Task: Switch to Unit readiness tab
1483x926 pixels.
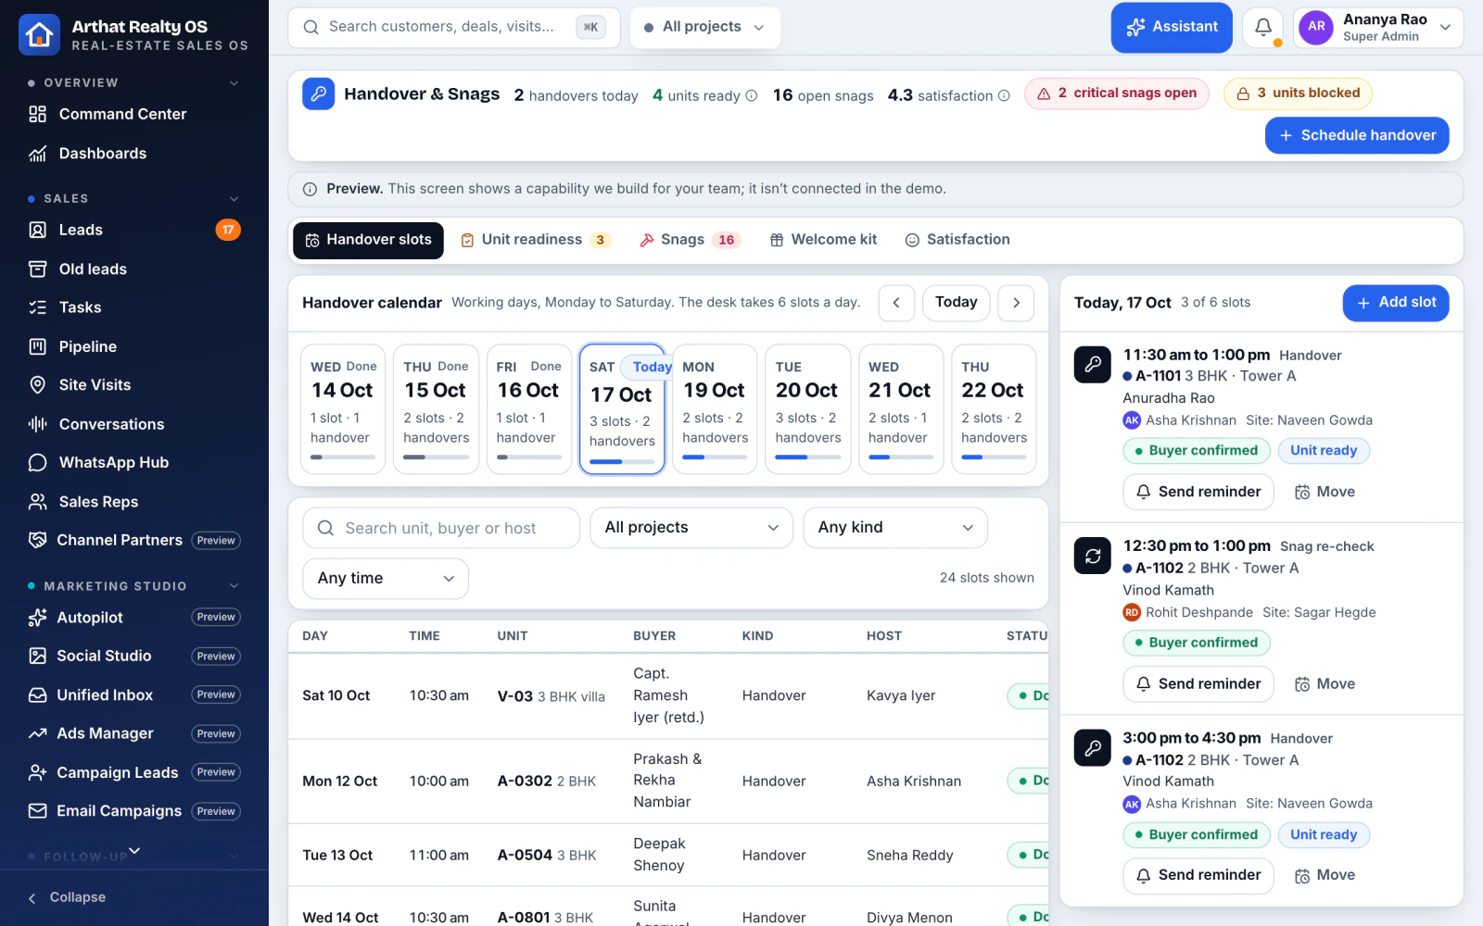Action: tap(535, 240)
